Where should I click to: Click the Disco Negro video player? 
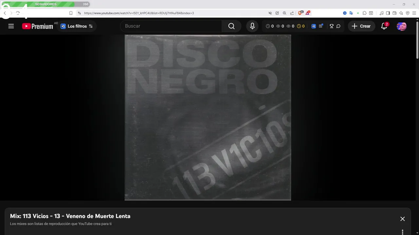click(x=208, y=117)
